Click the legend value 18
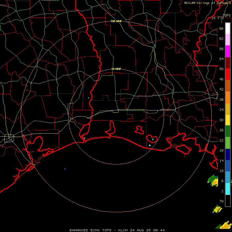Image resolution: width=232 pixels, height=232 pixels. pyautogui.click(x=221, y=151)
